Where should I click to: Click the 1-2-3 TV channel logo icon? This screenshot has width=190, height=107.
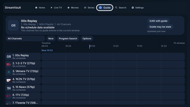(9, 64)
